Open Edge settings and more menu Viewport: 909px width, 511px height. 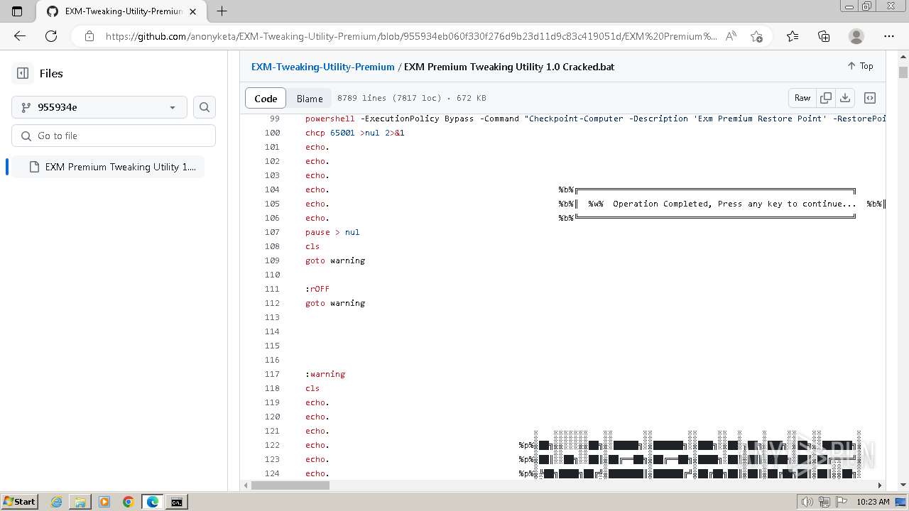(x=888, y=36)
